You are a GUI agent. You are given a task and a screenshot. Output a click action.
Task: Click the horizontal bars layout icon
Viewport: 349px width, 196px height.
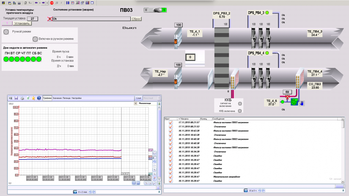[x=138, y=183]
